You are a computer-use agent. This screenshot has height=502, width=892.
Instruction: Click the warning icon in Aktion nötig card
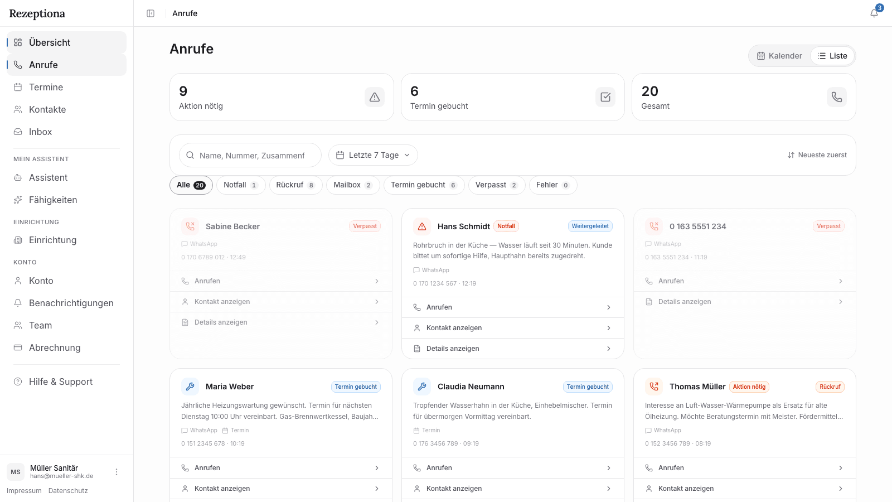click(x=375, y=97)
